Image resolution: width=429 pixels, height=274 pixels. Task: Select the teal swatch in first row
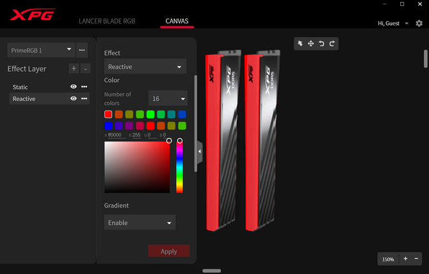tap(172, 114)
